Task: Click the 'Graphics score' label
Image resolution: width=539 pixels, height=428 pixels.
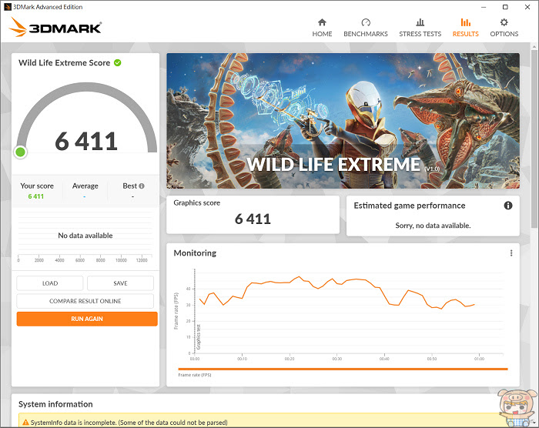Action: coord(196,202)
